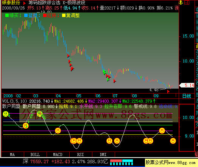Click the 03 month label on the time axis
Screen dimensions: 198x167
[36, 96]
